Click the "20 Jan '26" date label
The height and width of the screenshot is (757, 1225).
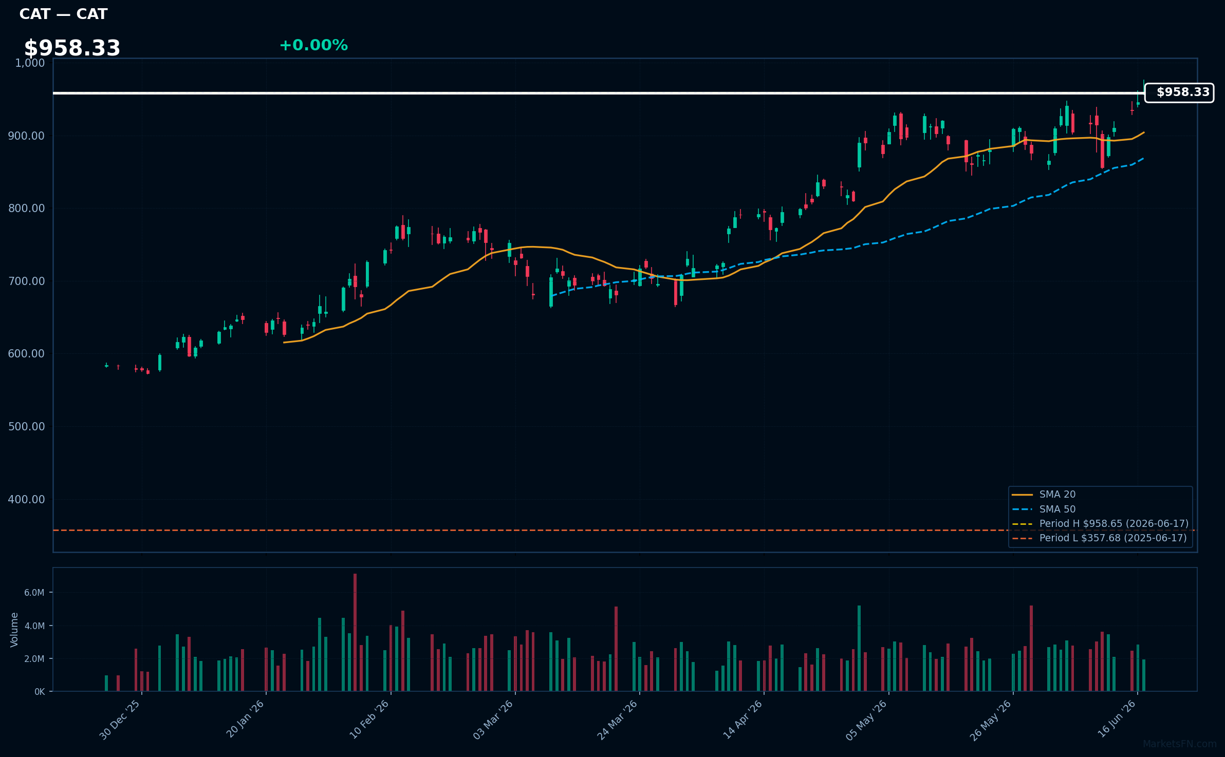[245, 719]
